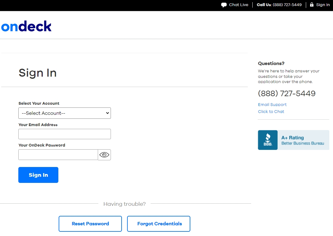This screenshot has height=236, width=333.
Task: Click Chat Live in top bar
Action: point(239,5)
